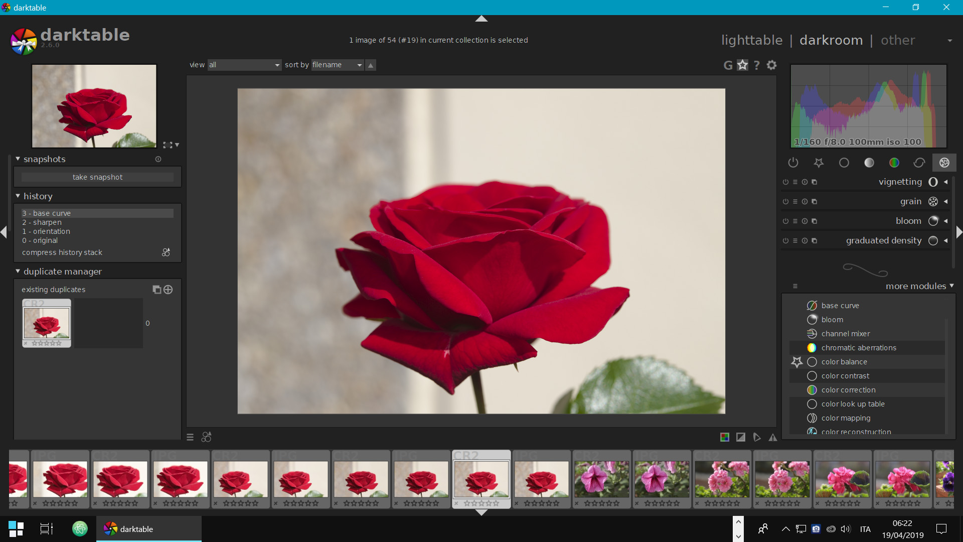Click create style from history icon

166,252
